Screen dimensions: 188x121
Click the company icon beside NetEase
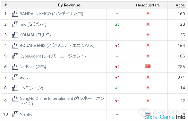click(15, 67)
